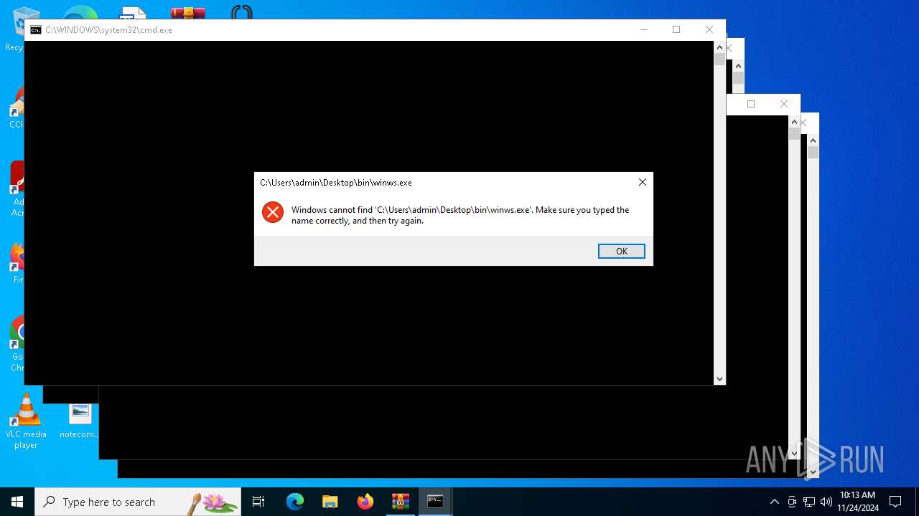Viewport: 919px width, 516px height.
Task: Click the safety tray icon beside the arrow
Action: (792, 502)
